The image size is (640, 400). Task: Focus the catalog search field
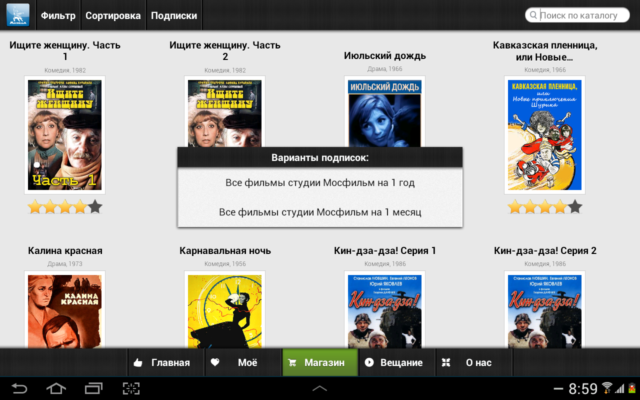click(x=577, y=15)
